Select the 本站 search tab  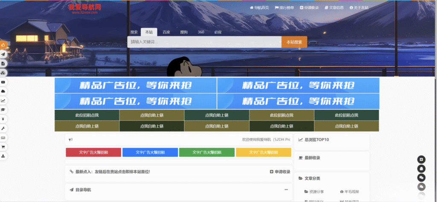pos(149,32)
